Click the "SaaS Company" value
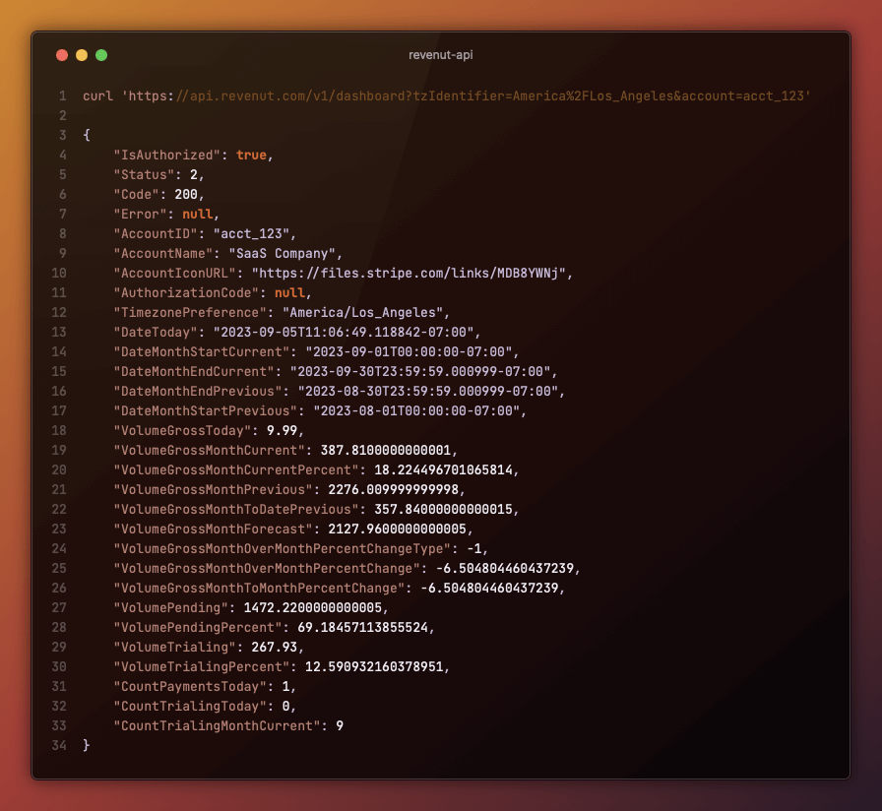882x811 pixels. pos(282,254)
